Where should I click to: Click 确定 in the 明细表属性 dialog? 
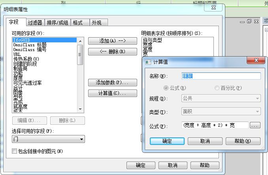(x=141, y=165)
